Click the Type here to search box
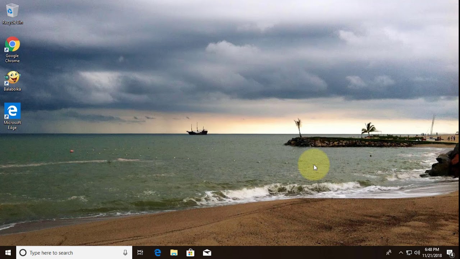This screenshot has height=259, width=460. [x=74, y=253]
